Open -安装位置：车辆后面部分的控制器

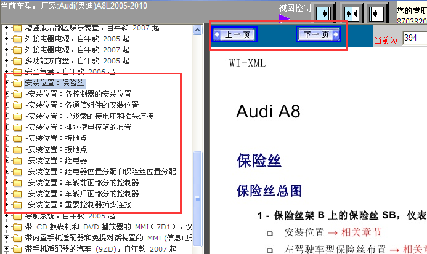[82, 194]
